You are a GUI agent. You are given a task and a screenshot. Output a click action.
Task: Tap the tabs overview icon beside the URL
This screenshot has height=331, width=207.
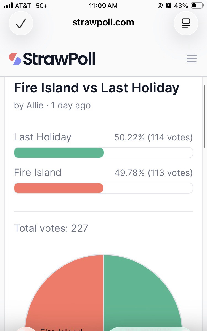[x=186, y=24]
